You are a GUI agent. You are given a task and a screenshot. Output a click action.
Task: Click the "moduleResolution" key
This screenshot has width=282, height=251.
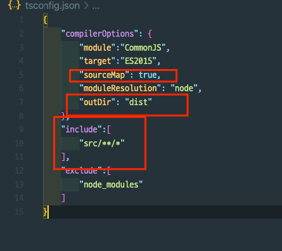pos(120,88)
